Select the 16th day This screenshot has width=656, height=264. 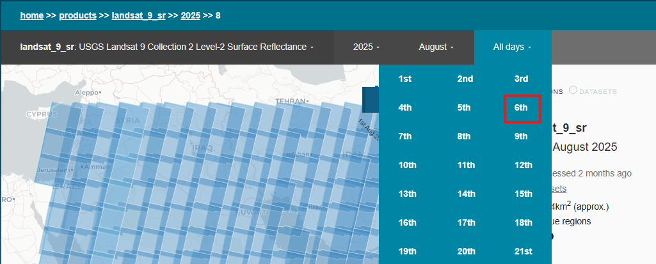pyautogui.click(x=408, y=223)
